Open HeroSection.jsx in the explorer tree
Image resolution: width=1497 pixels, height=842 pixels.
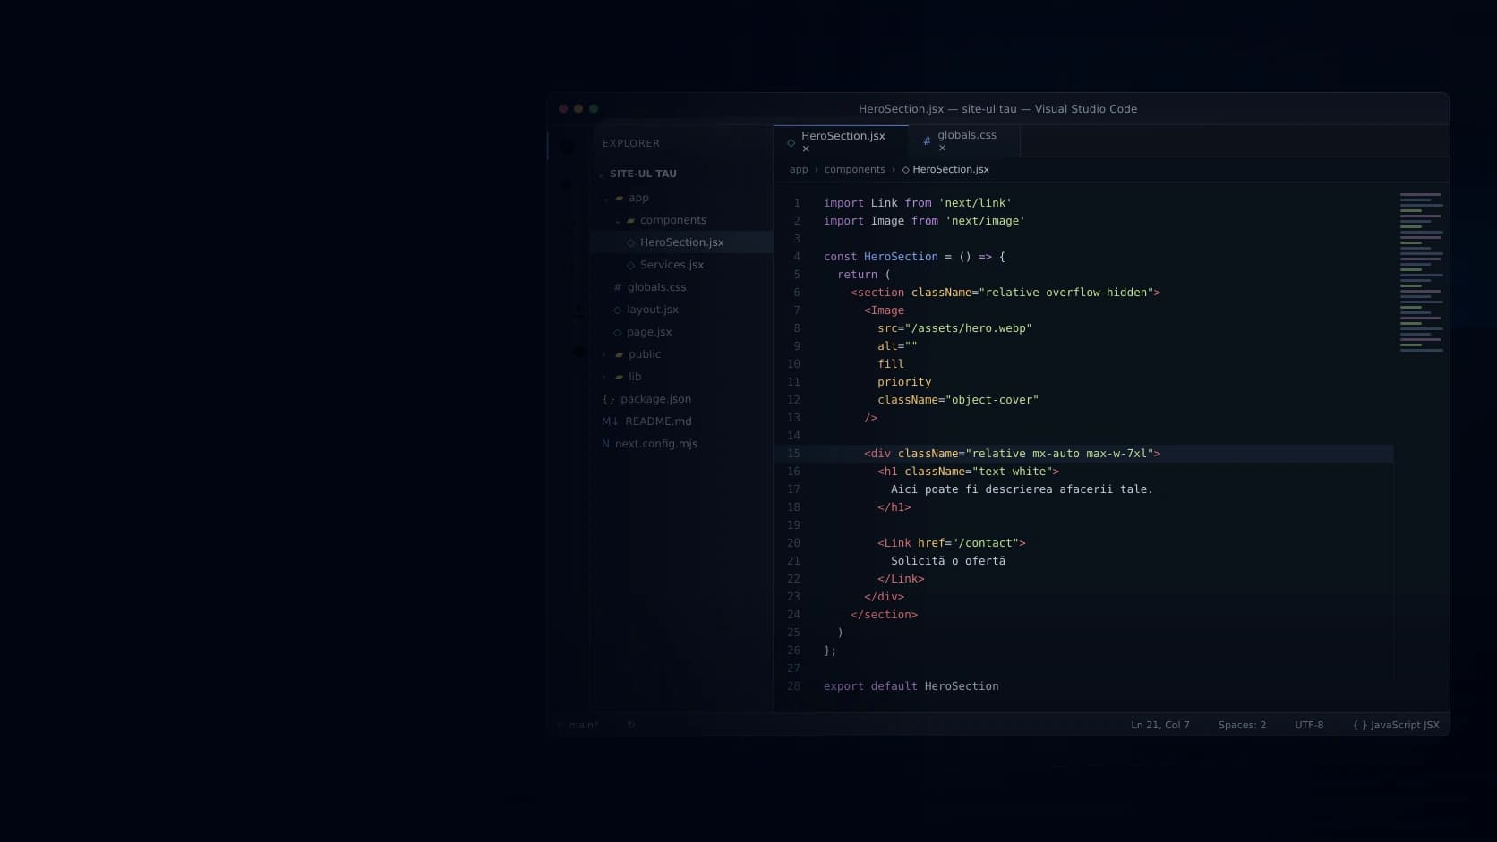tap(681, 242)
